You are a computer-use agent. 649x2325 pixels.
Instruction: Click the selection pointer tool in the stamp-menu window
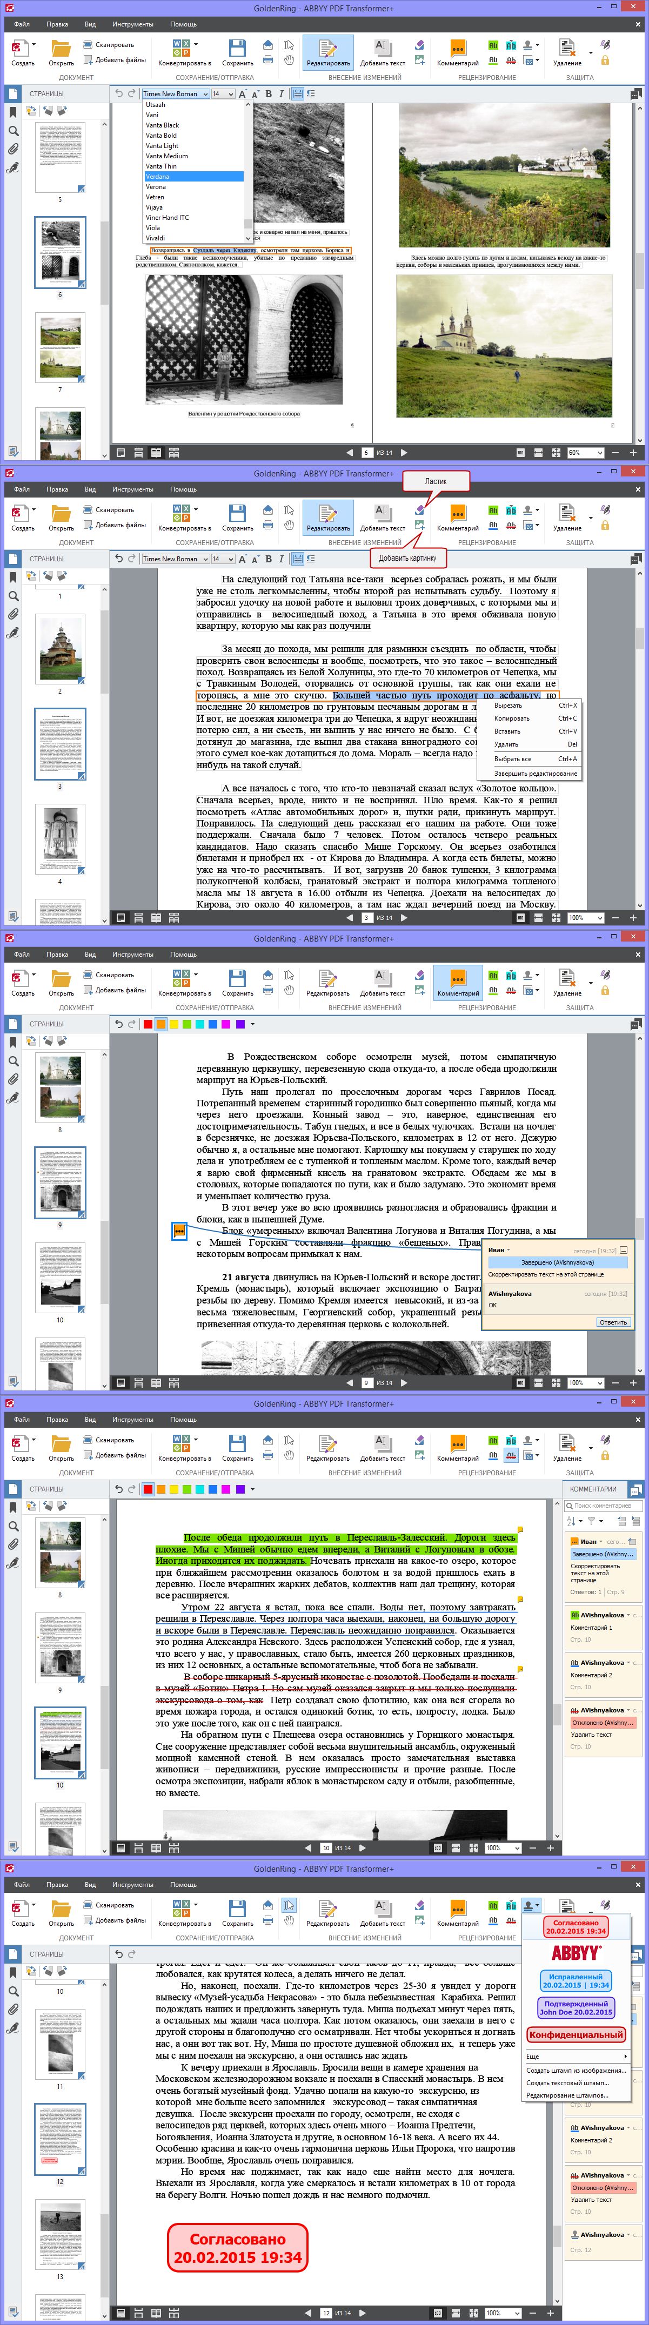[x=289, y=1904]
